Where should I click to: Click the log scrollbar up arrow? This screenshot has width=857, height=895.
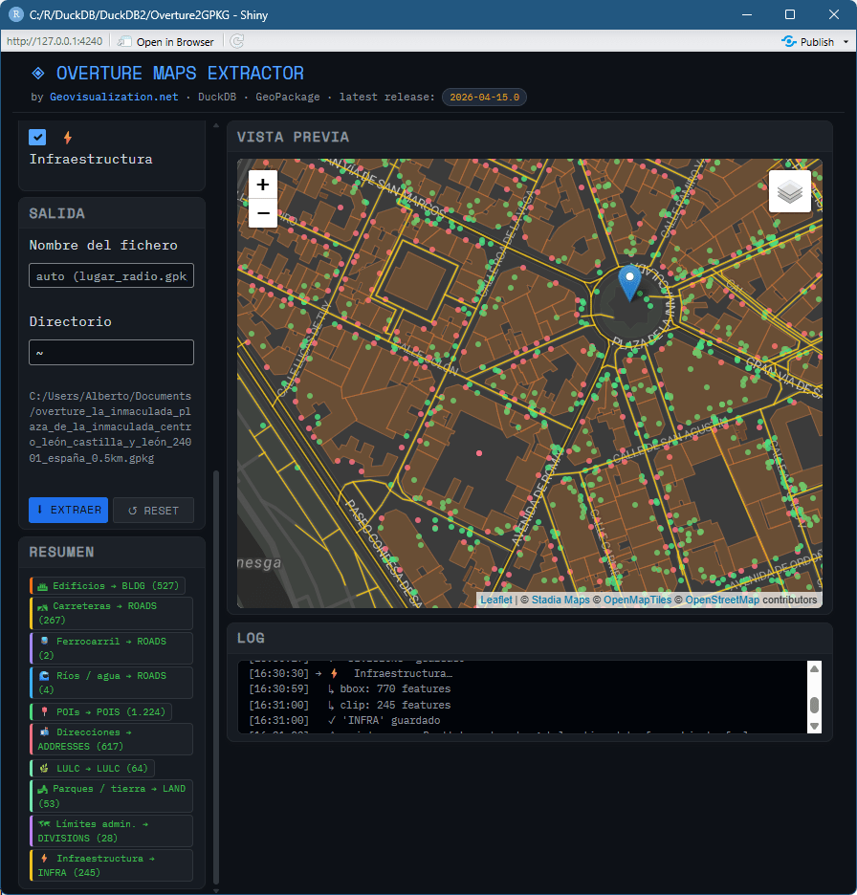tap(814, 669)
